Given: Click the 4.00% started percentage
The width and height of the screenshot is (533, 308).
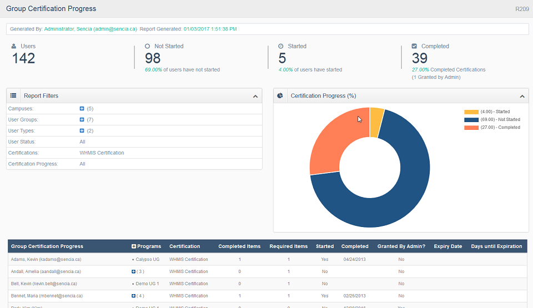Looking at the screenshot, I should coord(285,70).
